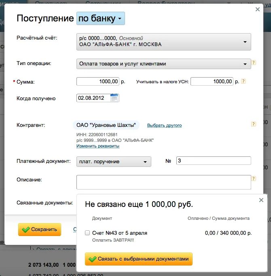271x276 pixels.
Task: Open Тип операции dropdown
Action: (164, 64)
